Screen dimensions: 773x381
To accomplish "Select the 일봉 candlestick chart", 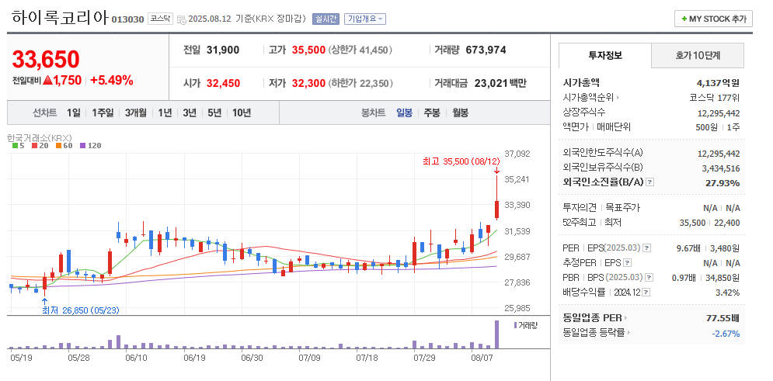I will [x=404, y=113].
